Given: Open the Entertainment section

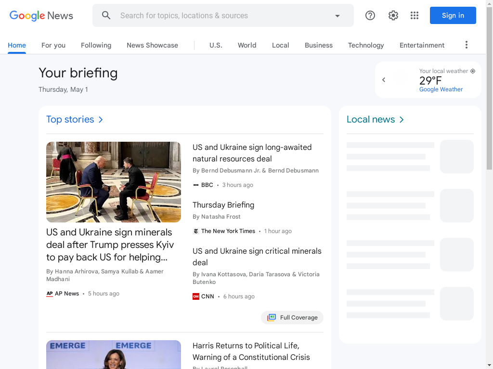Looking at the screenshot, I should [x=422, y=45].
